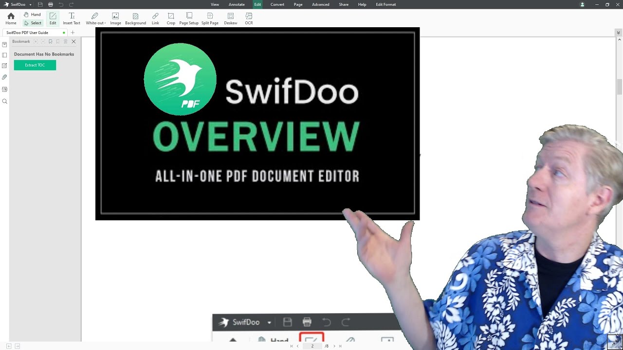The width and height of the screenshot is (623, 350).
Task: Run the Deskew tool
Action: point(231,18)
